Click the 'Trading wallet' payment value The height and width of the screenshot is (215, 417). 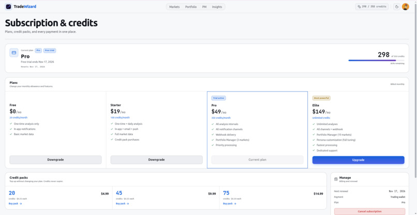pyautogui.click(x=398, y=197)
